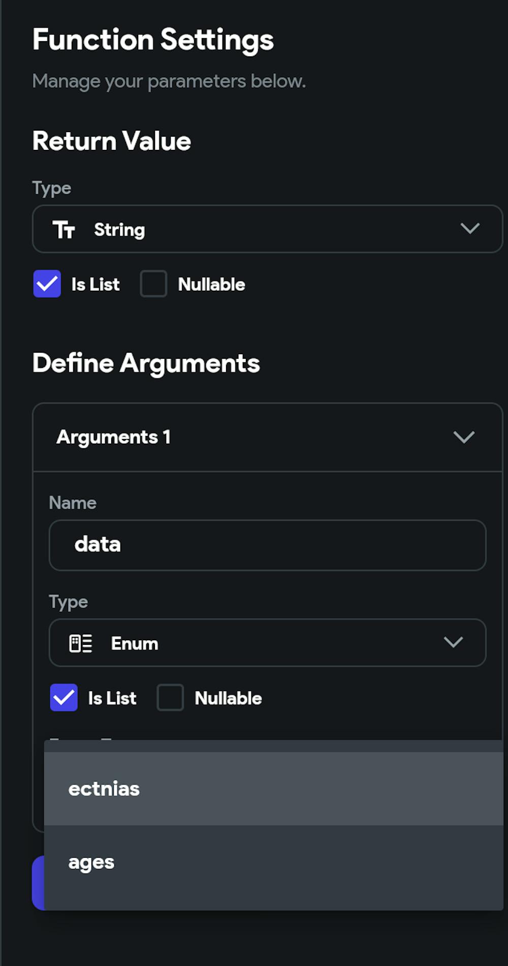Expand the String type selector chevron
The width and height of the screenshot is (508, 966).
[x=468, y=229]
